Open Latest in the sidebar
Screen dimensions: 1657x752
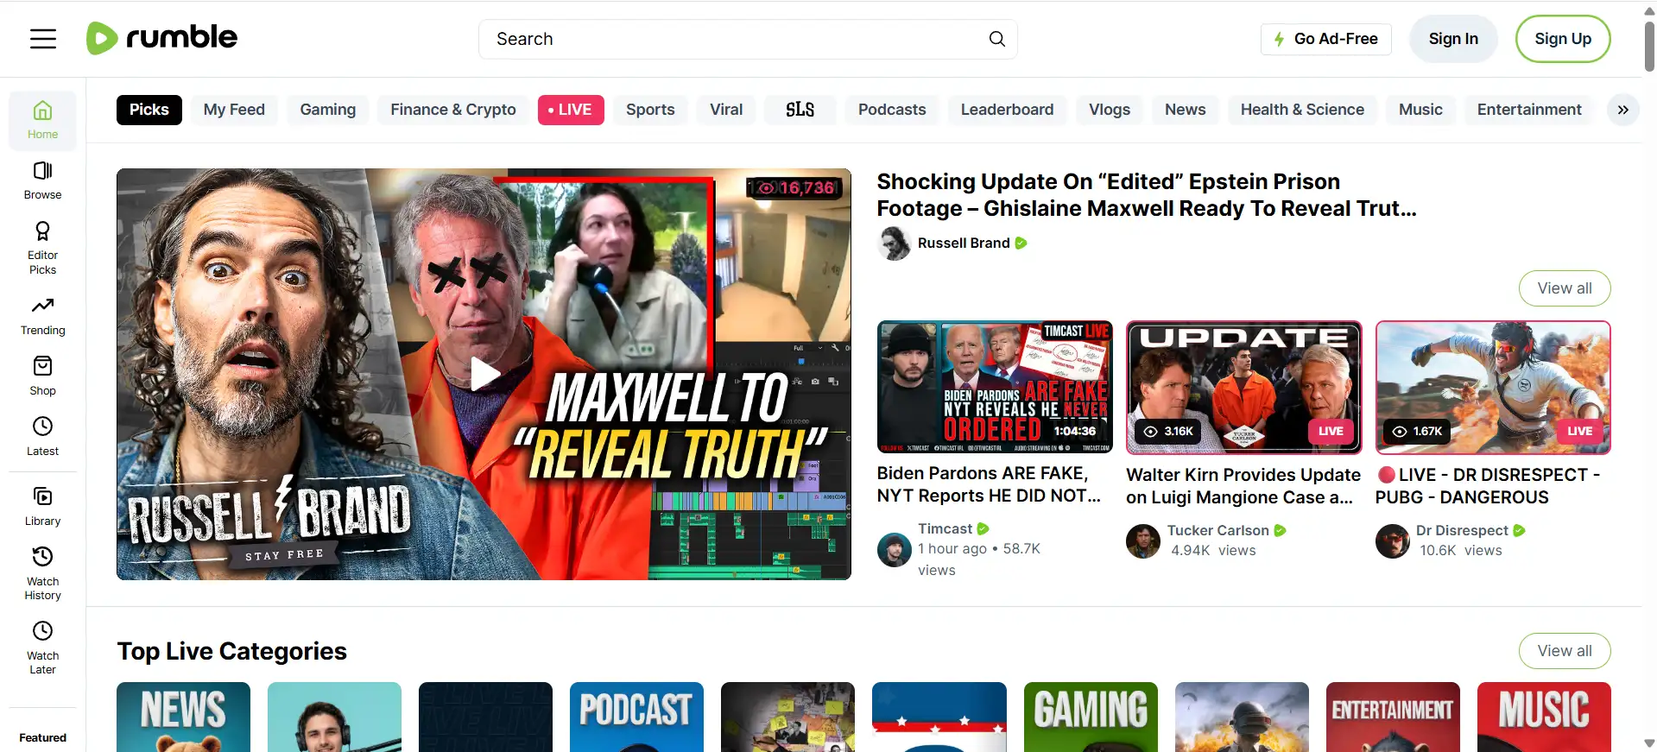point(42,437)
